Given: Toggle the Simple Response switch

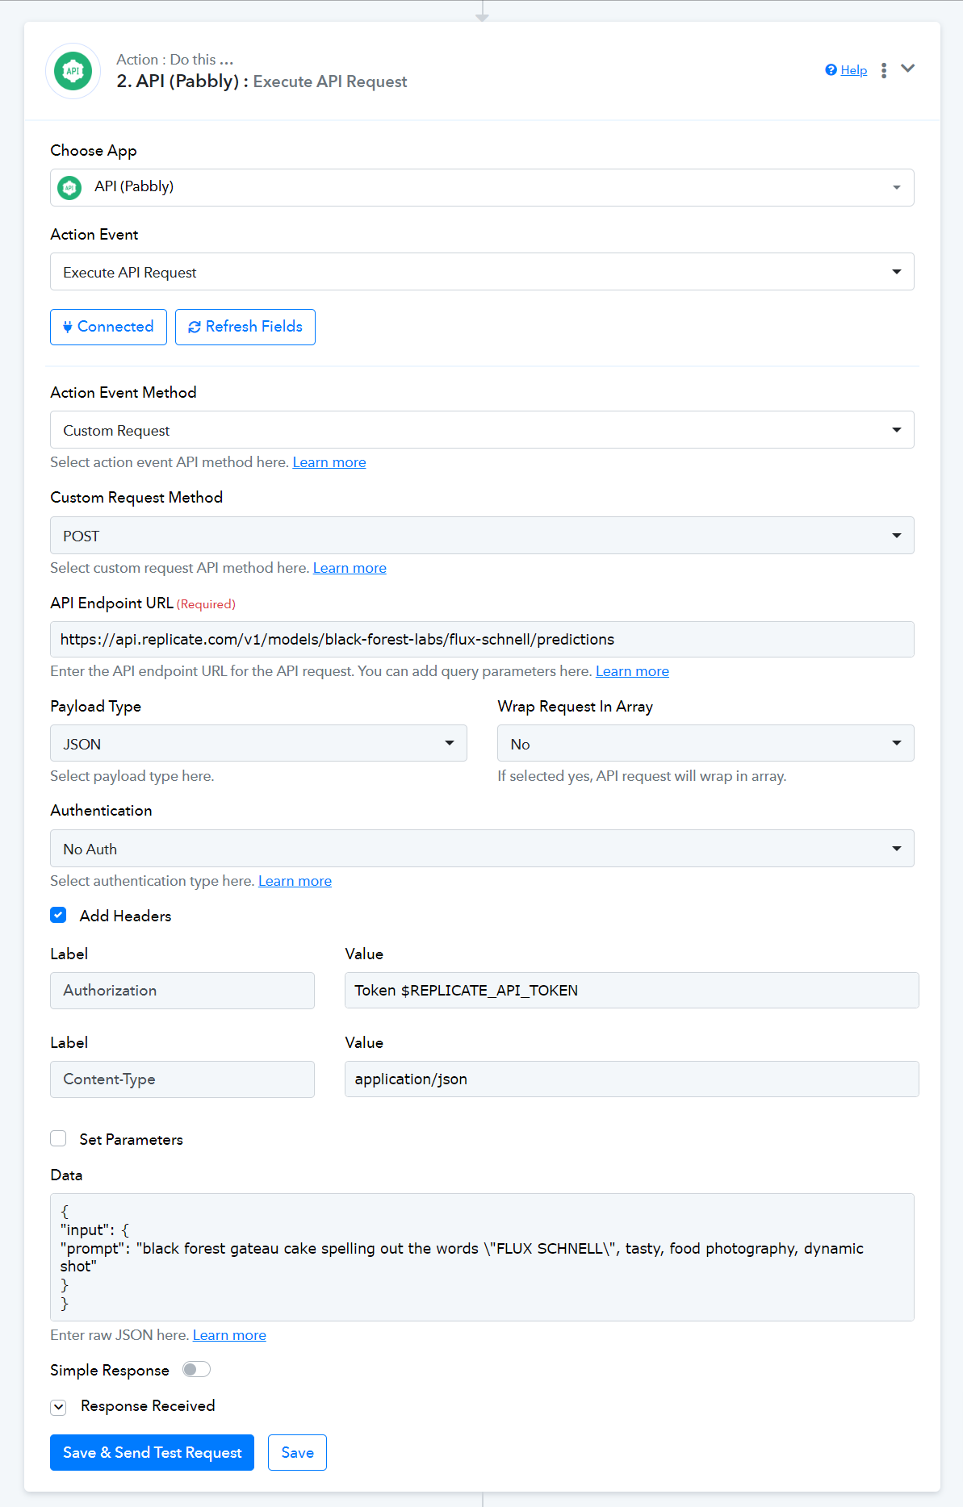Looking at the screenshot, I should tap(196, 1369).
